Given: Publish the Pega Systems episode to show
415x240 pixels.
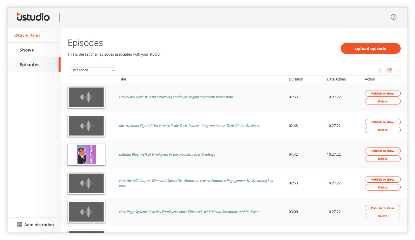Looking at the screenshot, I should (x=383, y=208).
